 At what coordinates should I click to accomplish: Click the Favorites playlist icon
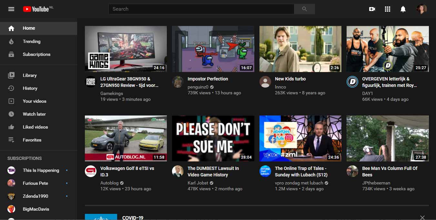tap(11, 140)
